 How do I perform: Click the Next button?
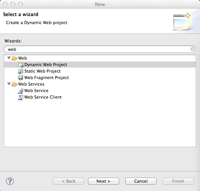click(x=104, y=181)
